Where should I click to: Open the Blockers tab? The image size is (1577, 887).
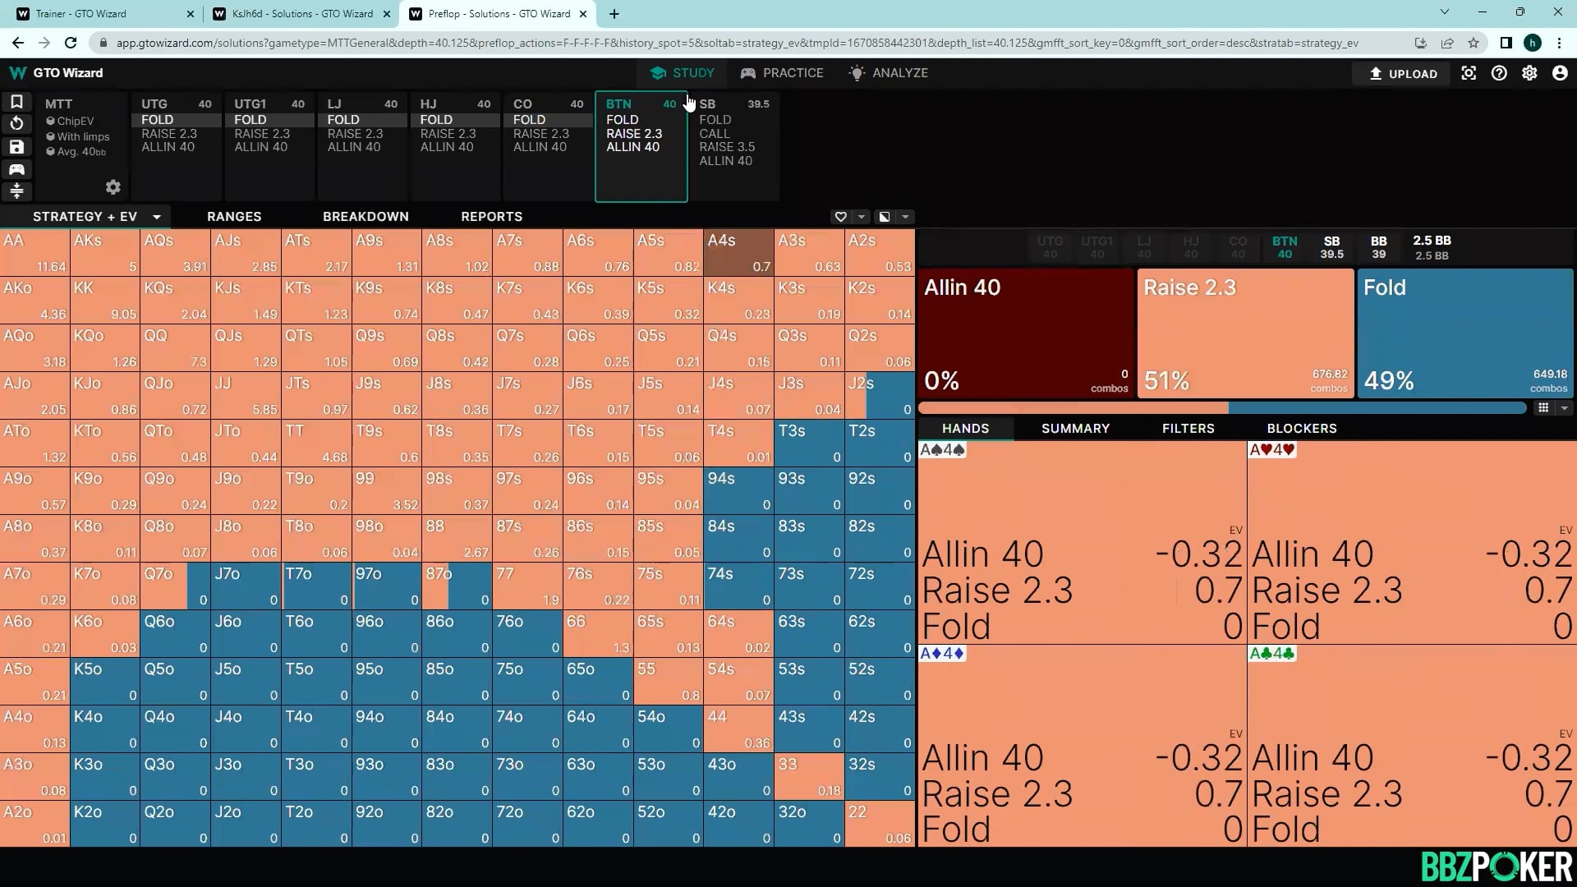(1301, 429)
